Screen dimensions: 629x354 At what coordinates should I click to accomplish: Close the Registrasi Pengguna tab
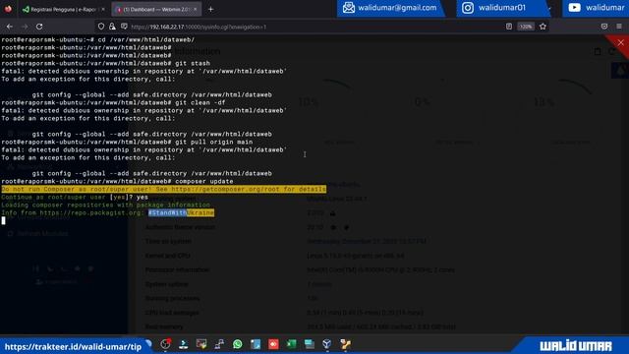click(x=103, y=9)
